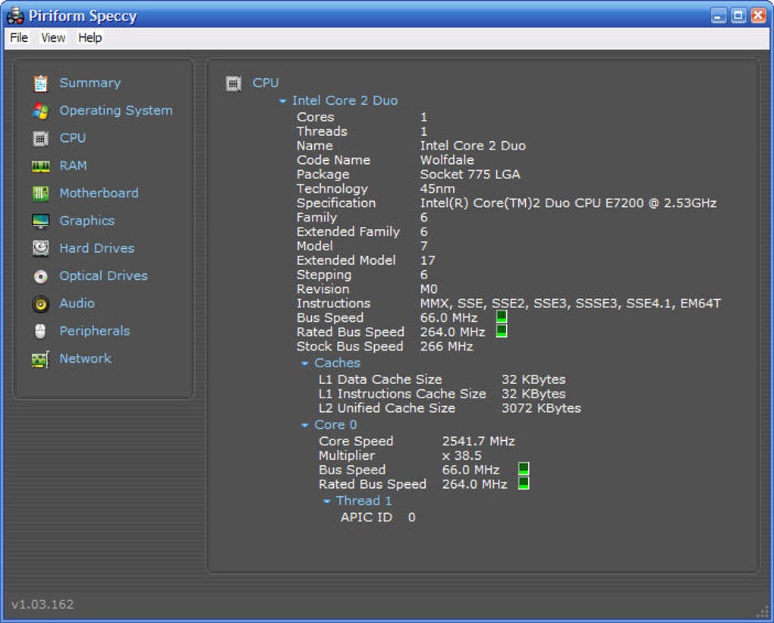This screenshot has width=774, height=623.
Task: Click the Optical Drives disc icon
Action: pos(40,276)
